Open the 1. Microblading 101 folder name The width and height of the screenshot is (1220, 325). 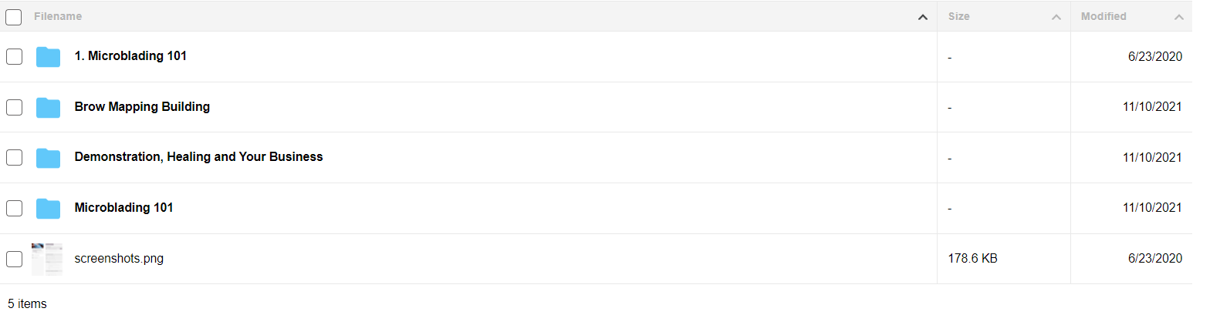[130, 55]
